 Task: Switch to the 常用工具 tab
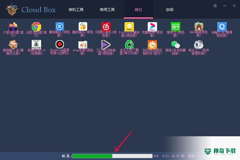[107, 10]
